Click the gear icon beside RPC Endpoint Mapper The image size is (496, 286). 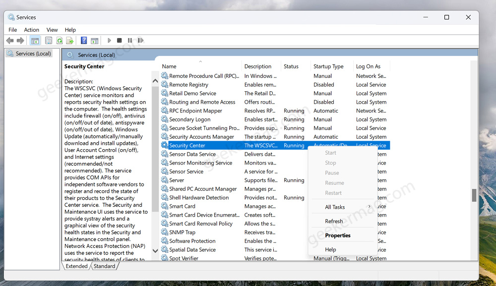click(x=165, y=111)
